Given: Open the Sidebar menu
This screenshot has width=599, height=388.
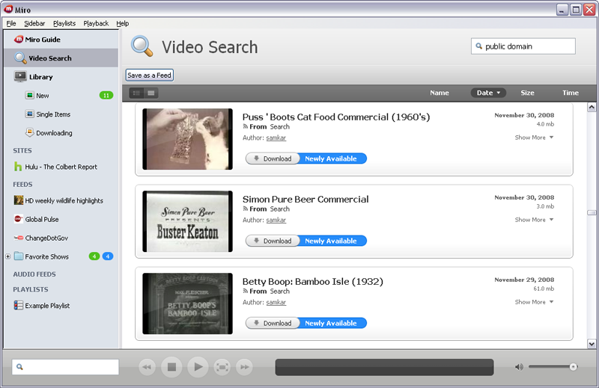Looking at the screenshot, I should (x=34, y=23).
